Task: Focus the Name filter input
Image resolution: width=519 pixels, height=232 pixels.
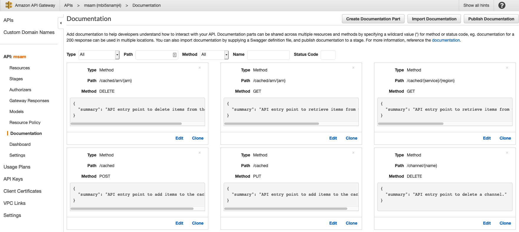Action: [x=268, y=55]
